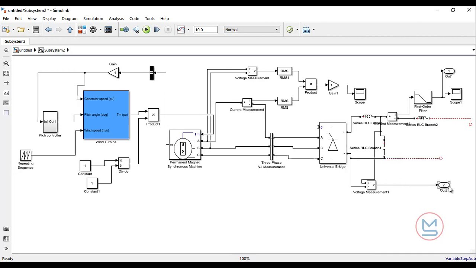Click the screenshot camera icon in the palette
The width and height of the screenshot is (476, 268).
click(6, 229)
